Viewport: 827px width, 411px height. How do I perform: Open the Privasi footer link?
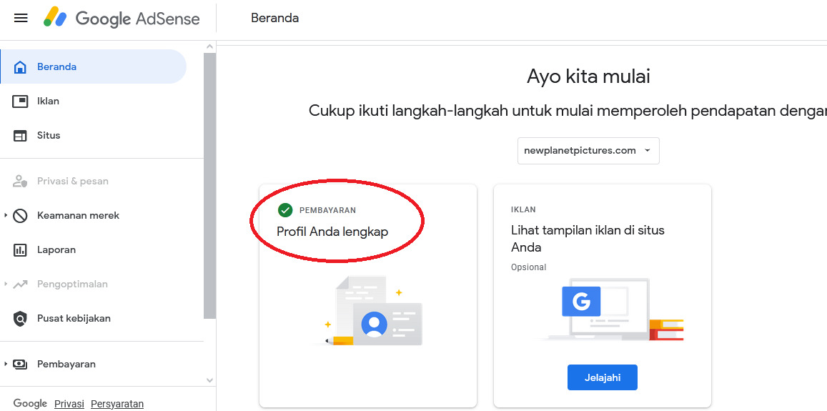pyautogui.click(x=69, y=404)
